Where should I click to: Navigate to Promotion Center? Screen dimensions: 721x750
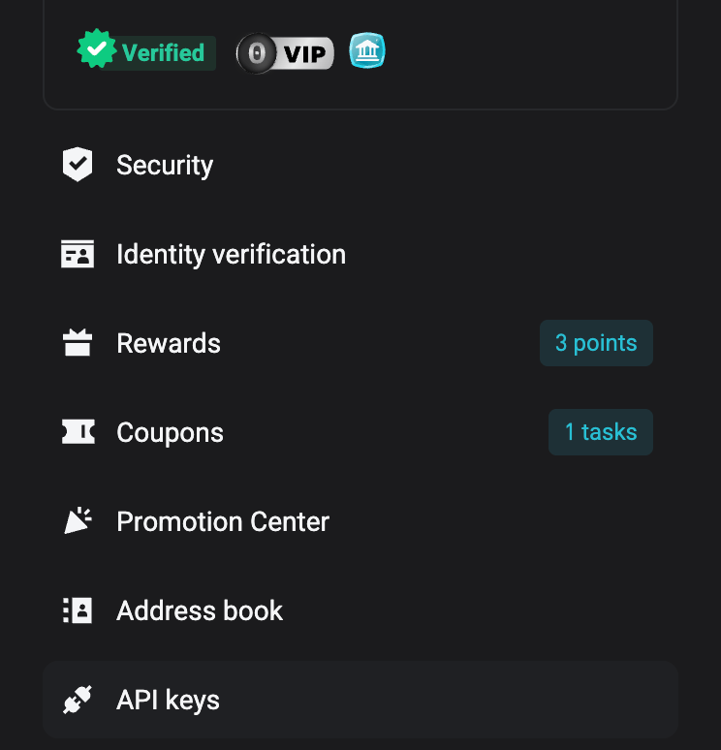223,521
